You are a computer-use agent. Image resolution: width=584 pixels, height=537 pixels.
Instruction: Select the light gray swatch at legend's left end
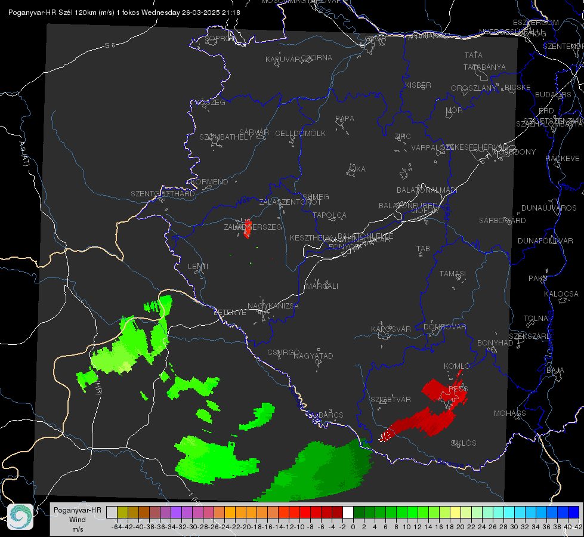pos(112,513)
